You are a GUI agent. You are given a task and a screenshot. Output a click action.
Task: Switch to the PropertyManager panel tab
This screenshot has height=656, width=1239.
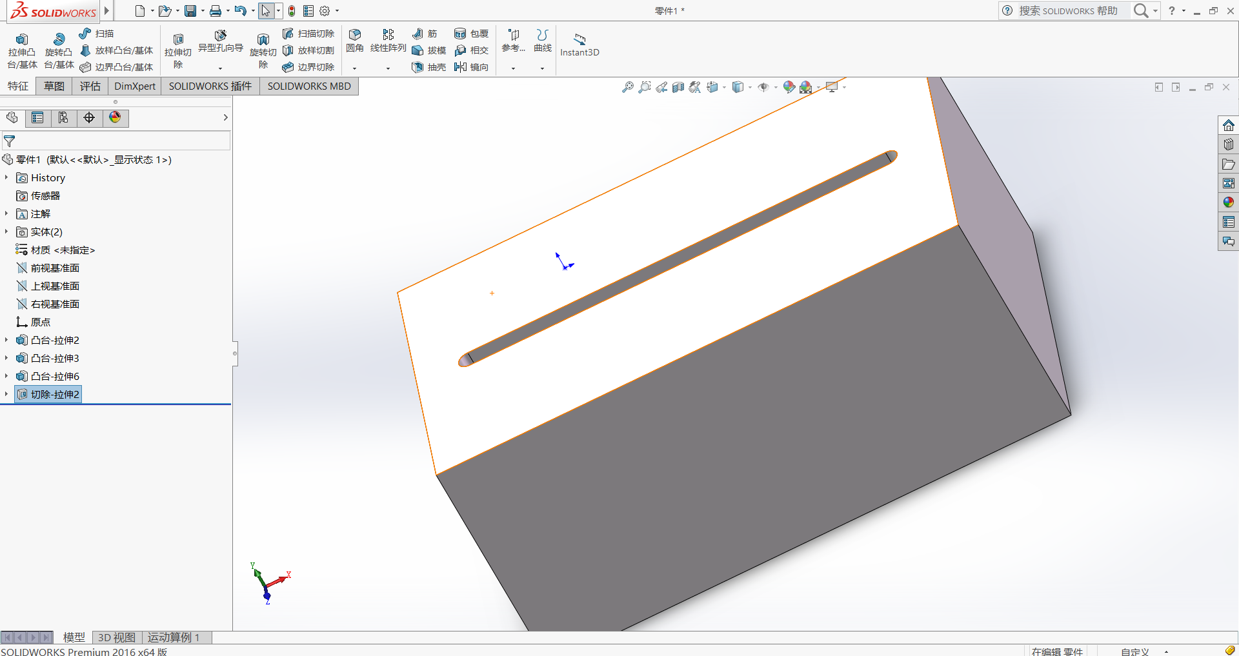tap(37, 117)
